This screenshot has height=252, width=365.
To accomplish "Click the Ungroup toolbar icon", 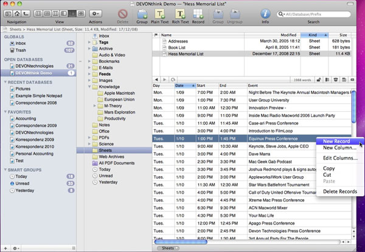I will (235, 13).
